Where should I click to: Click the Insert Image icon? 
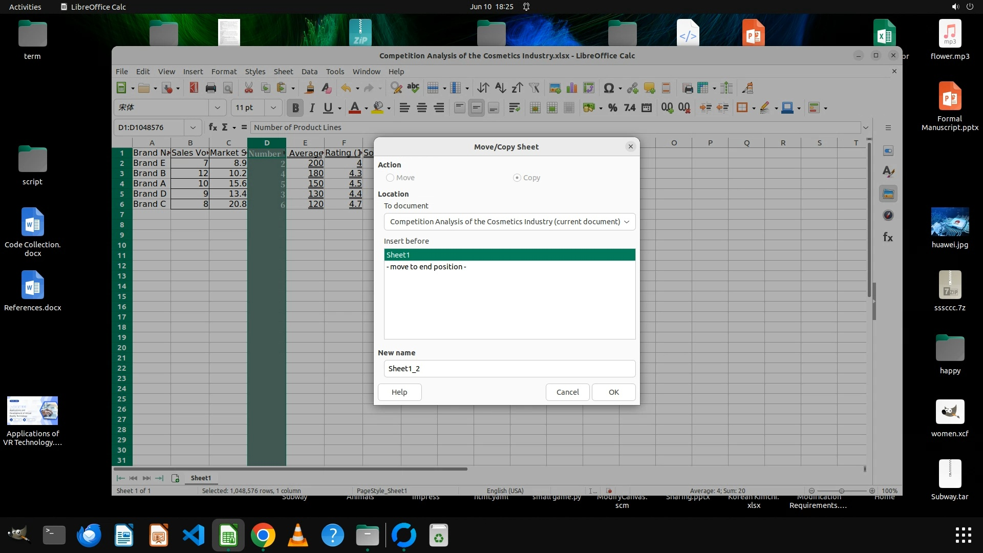coord(554,88)
